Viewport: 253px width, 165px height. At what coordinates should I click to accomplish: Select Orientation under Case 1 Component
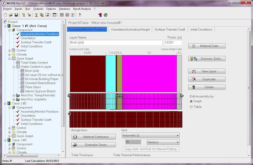pyautogui.click(x=28, y=38)
